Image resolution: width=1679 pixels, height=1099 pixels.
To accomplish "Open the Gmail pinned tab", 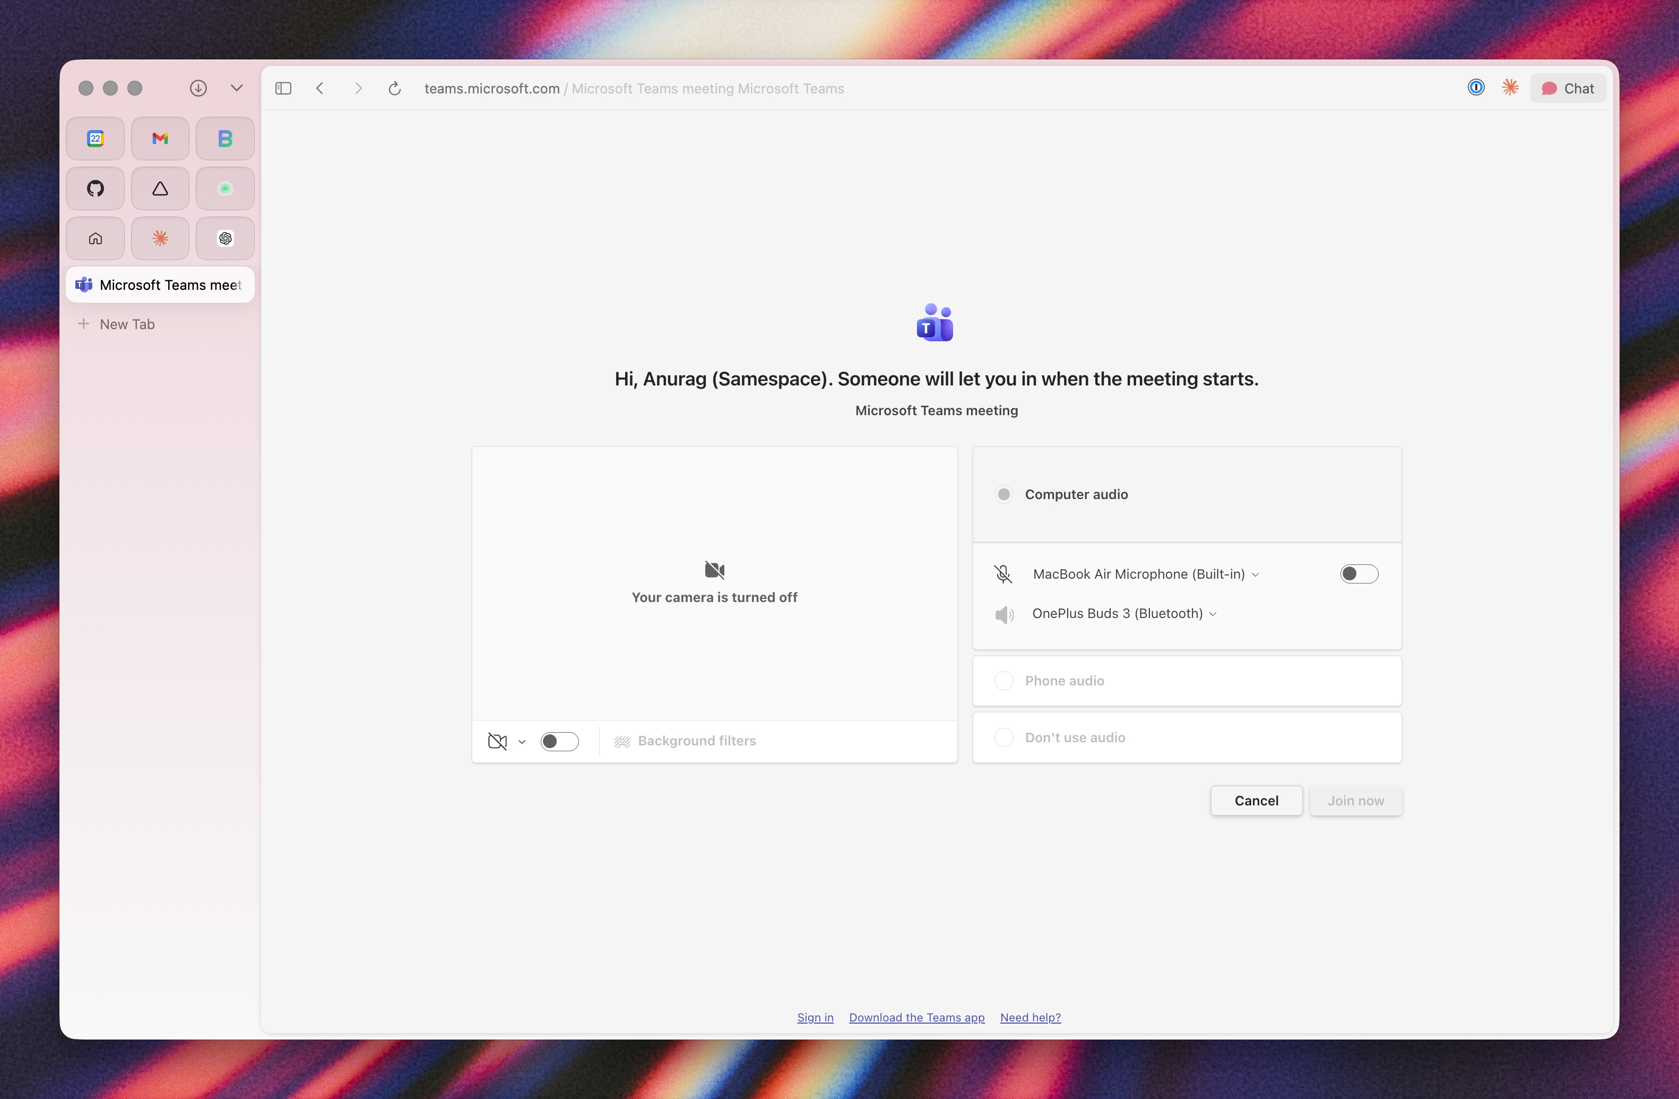I will (160, 139).
